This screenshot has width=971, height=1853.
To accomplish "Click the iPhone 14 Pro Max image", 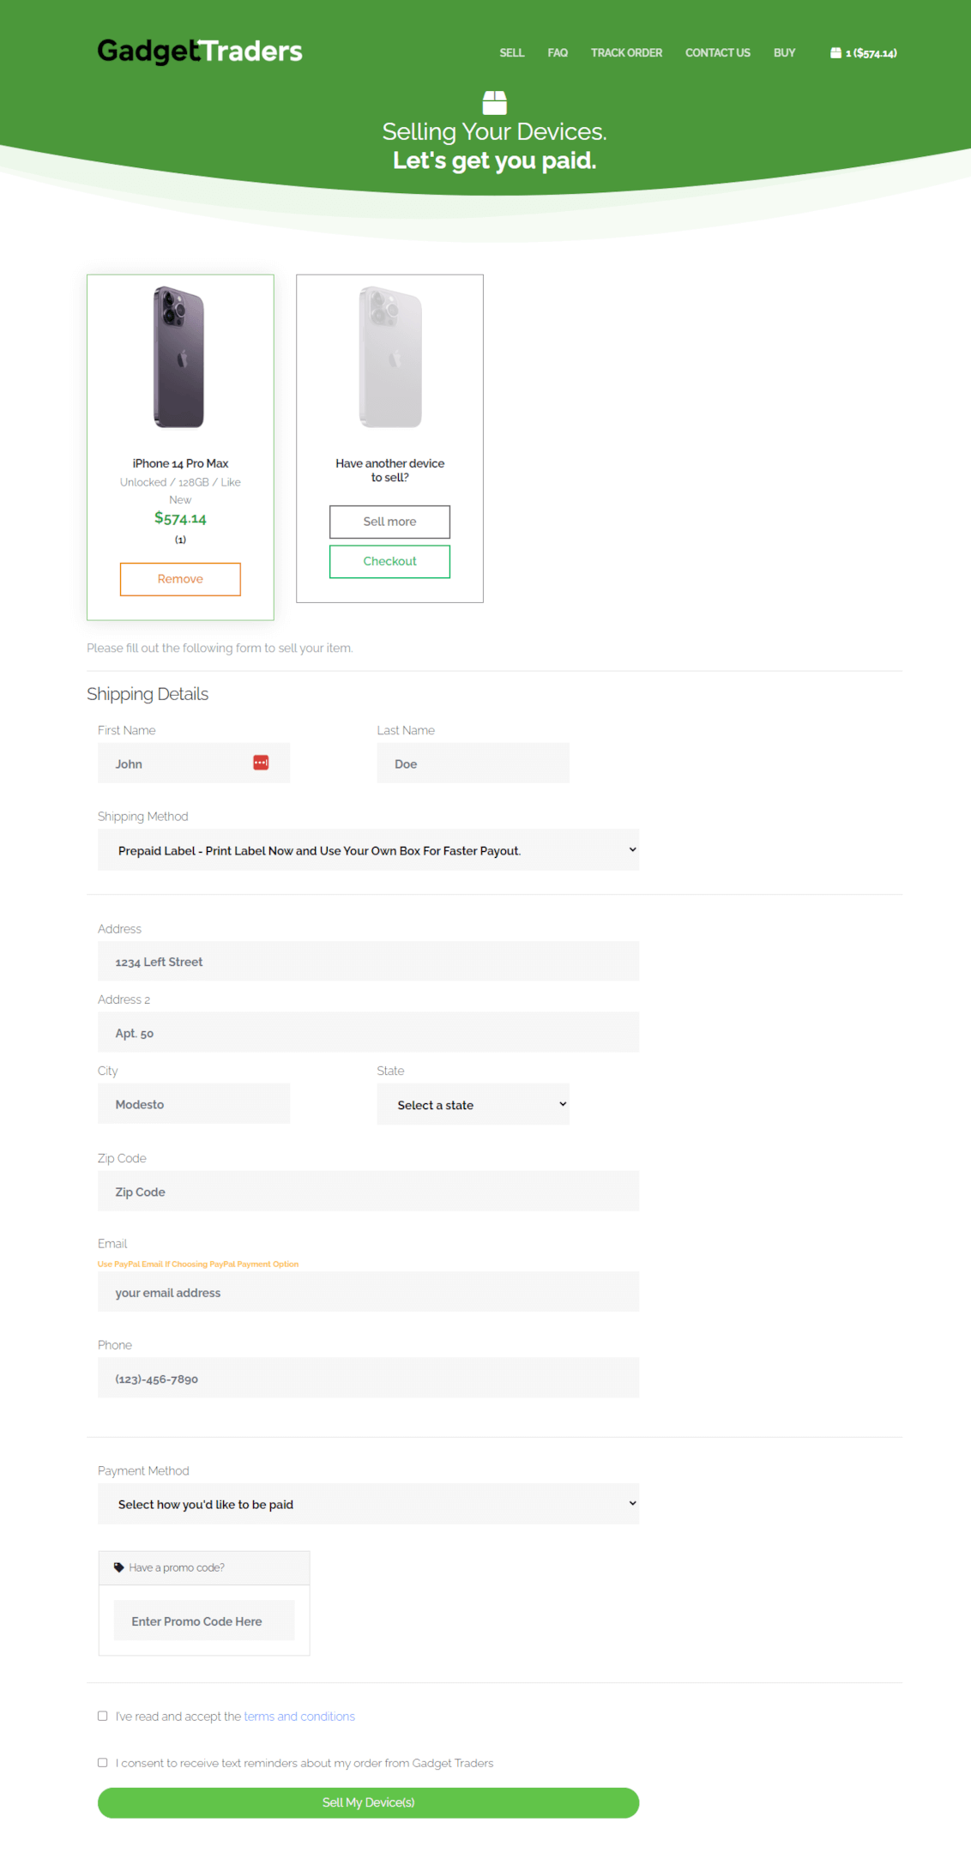I will click(x=179, y=357).
